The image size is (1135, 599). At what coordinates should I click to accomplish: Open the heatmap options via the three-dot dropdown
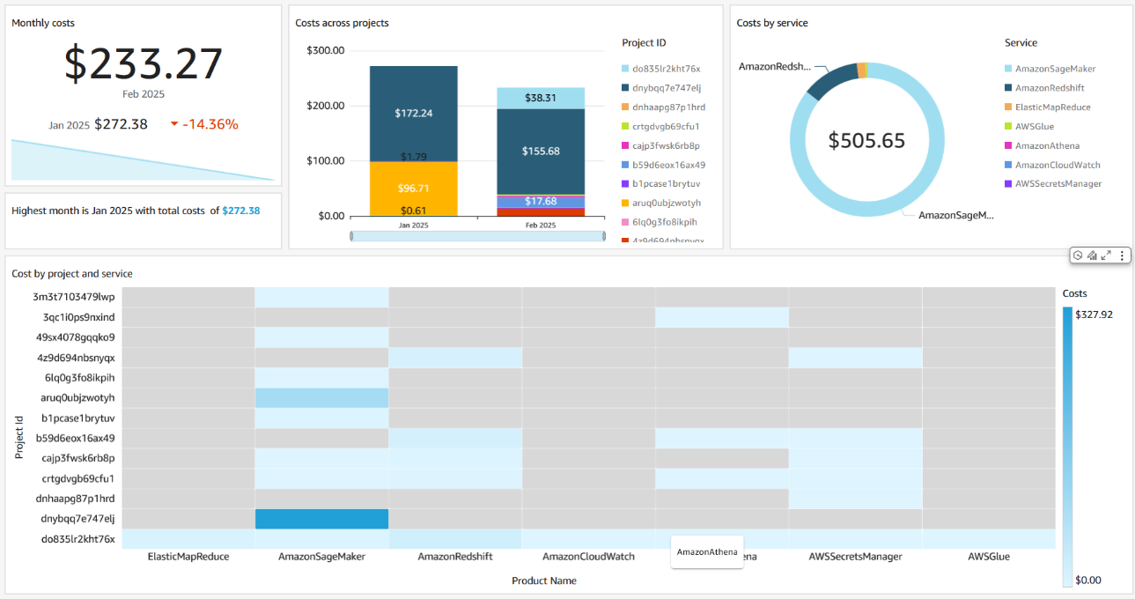click(1121, 255)
